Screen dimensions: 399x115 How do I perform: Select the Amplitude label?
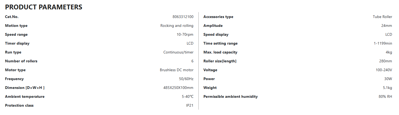pos(213,26)
